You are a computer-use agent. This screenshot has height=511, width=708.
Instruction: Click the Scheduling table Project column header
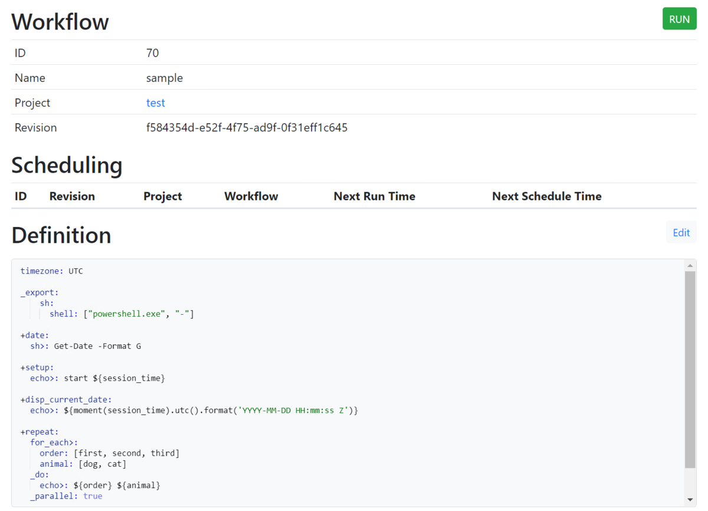click(x=163, y=196)
